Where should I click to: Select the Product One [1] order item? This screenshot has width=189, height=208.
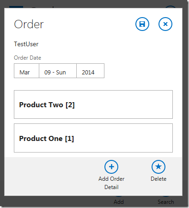point(93,138)
